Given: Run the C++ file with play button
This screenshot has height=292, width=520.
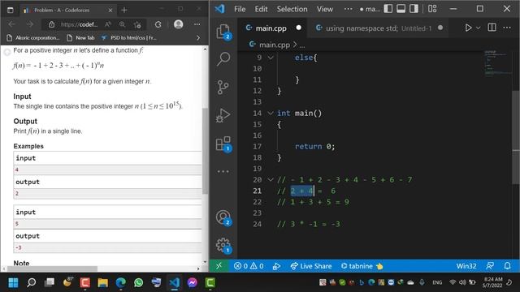Looking at the screenshot, I should pyautogui.click(x=468, y=28).
